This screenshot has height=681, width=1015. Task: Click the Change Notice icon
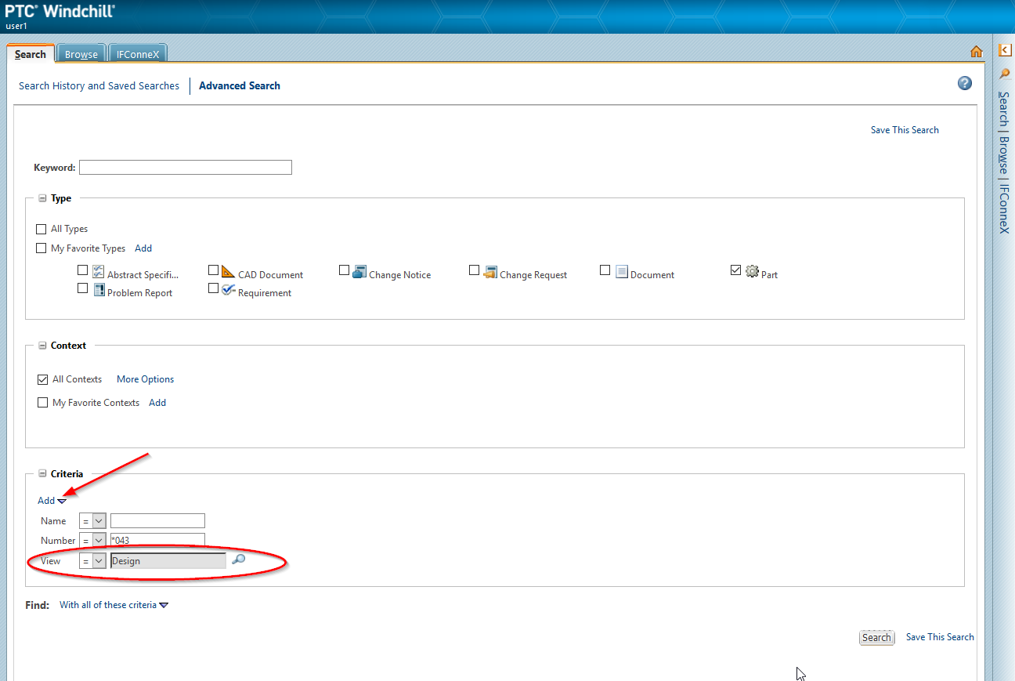point(359,271)
